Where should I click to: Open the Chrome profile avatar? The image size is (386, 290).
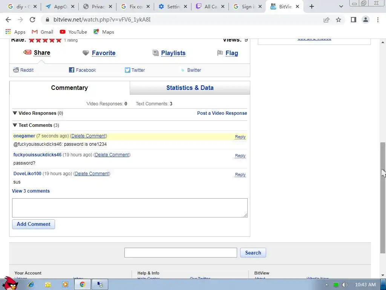366,20
